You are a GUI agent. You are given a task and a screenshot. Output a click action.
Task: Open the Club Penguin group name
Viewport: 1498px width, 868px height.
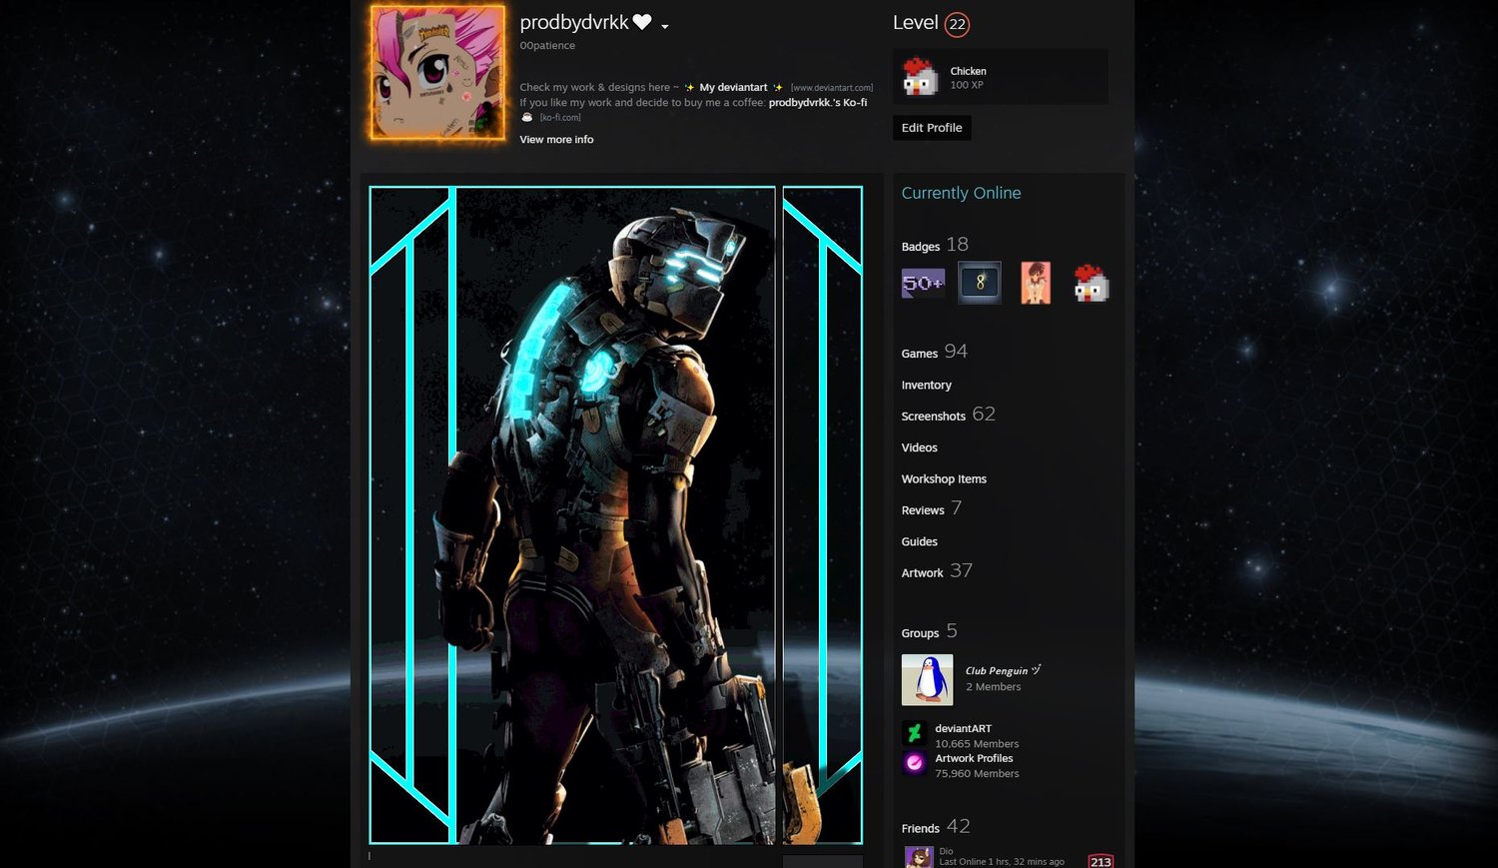click(x=1003, y=670)
